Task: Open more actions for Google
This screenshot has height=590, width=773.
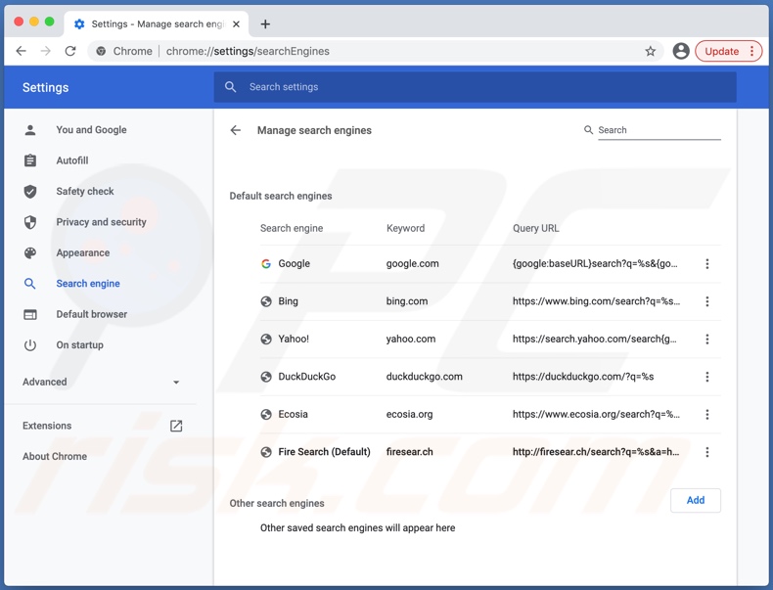Action: (x=706, y=264)
